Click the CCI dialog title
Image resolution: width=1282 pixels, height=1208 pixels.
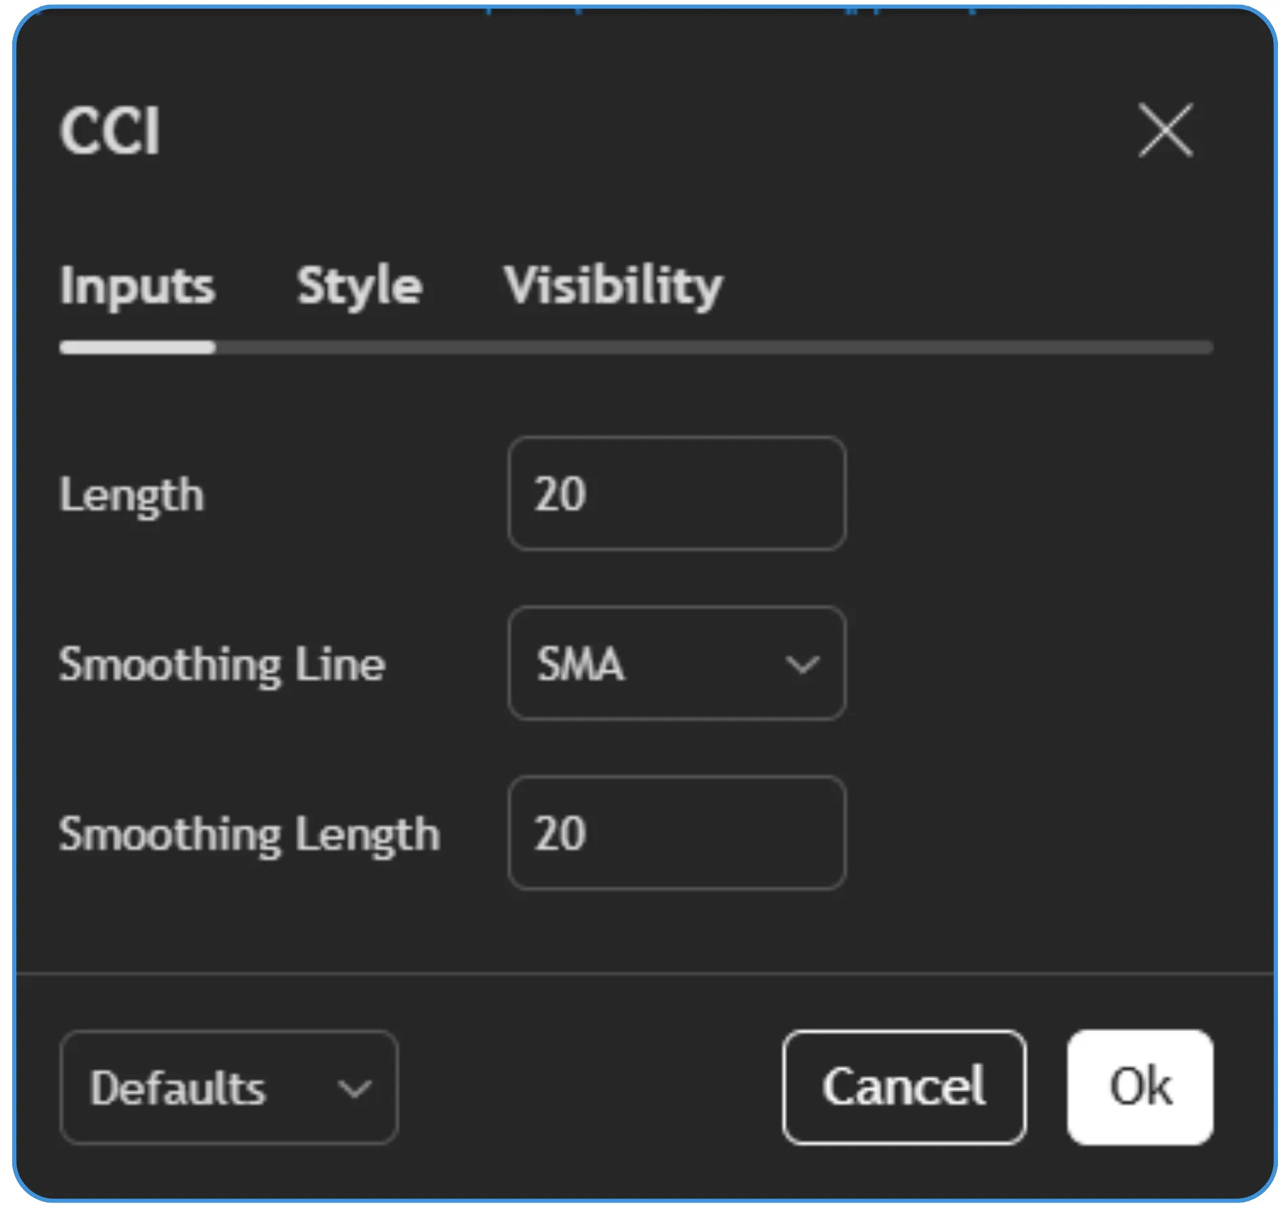tap(110, 130)
